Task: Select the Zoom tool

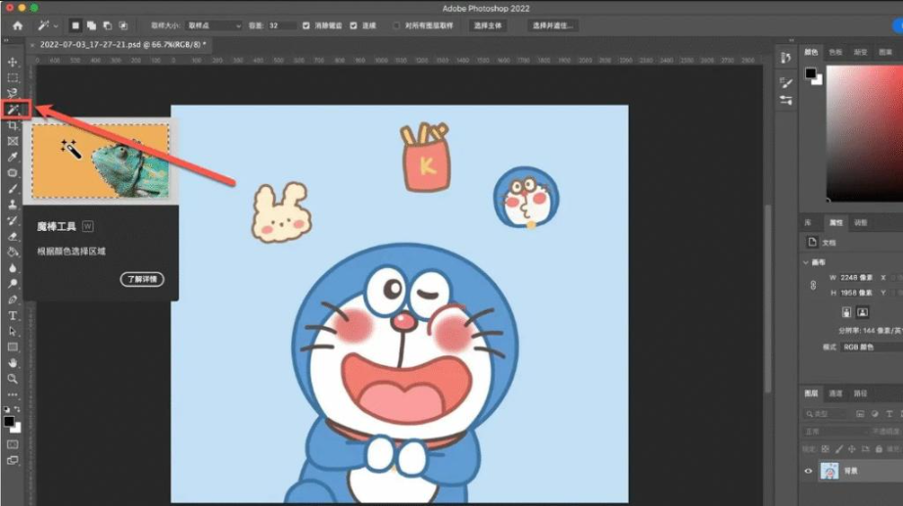Action: point(12,379)
